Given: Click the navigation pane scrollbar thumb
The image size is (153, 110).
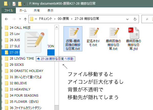Looking at the screenshot, I should (57, 108).
